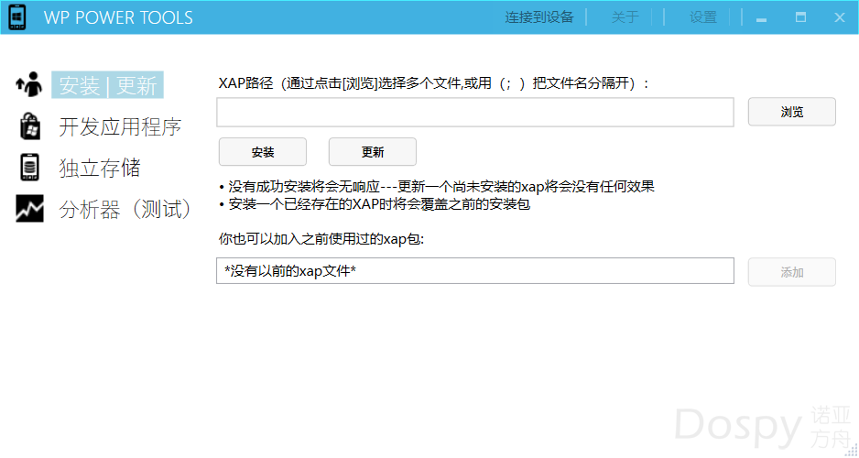This screenshot has height=458, width=859.
Task: Switch to the 安装|更新 section
Action: point(107,85)
